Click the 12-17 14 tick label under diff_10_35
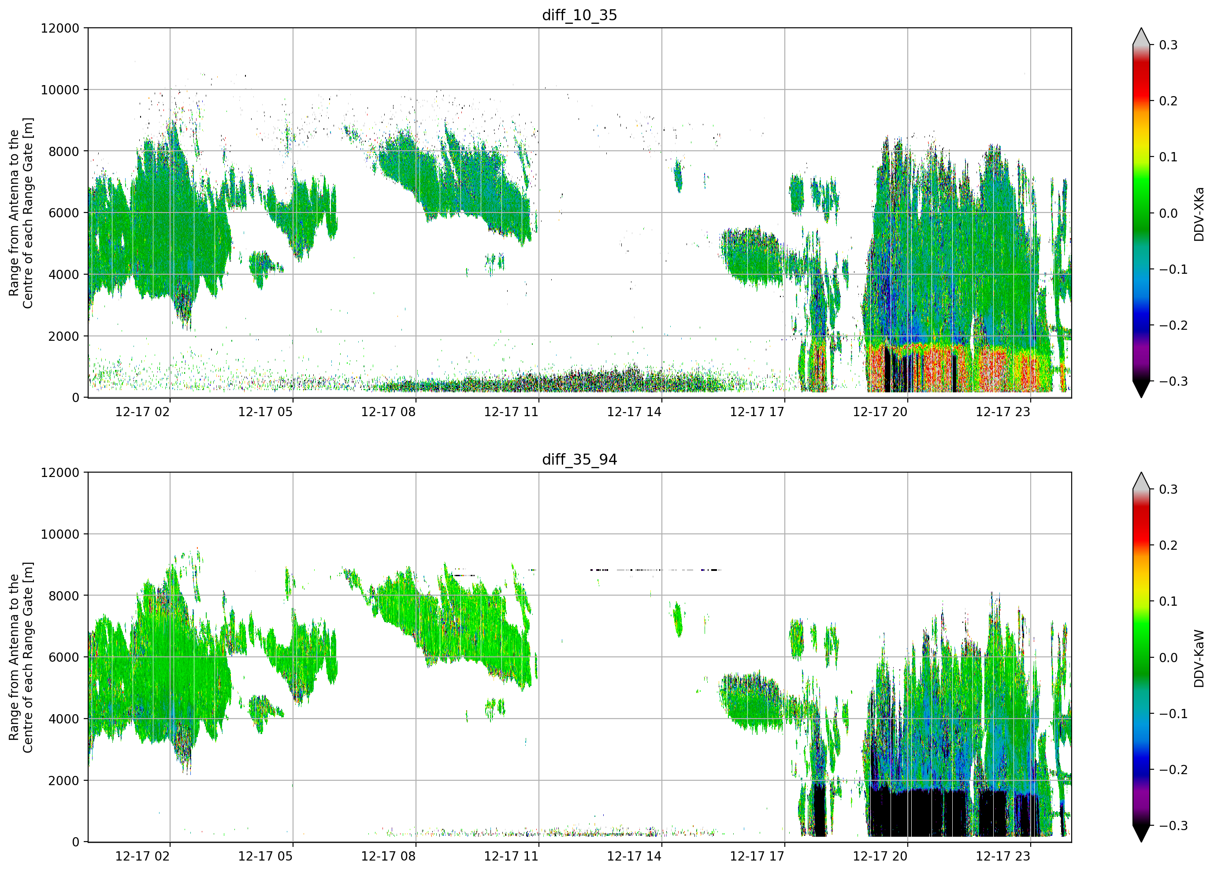The height and width of the screenshot is (872, 1214). point(634,412)
